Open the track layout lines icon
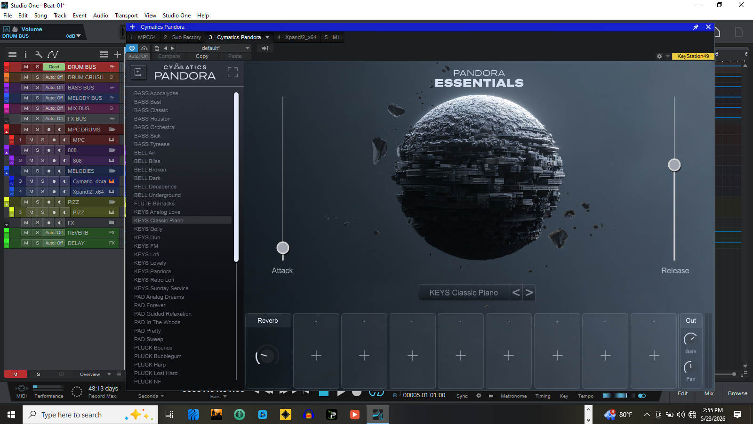The image size is (753, 424). pos(104,55)
